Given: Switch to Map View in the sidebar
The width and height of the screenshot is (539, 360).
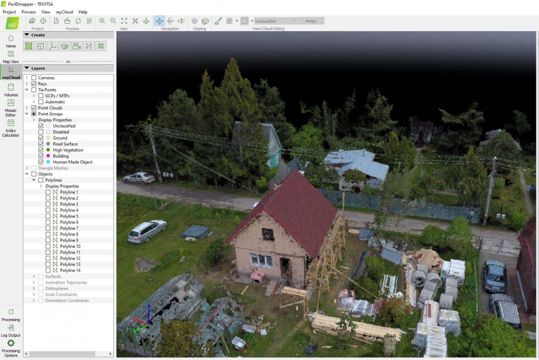Looking at the screenshot, I should 11,56.
